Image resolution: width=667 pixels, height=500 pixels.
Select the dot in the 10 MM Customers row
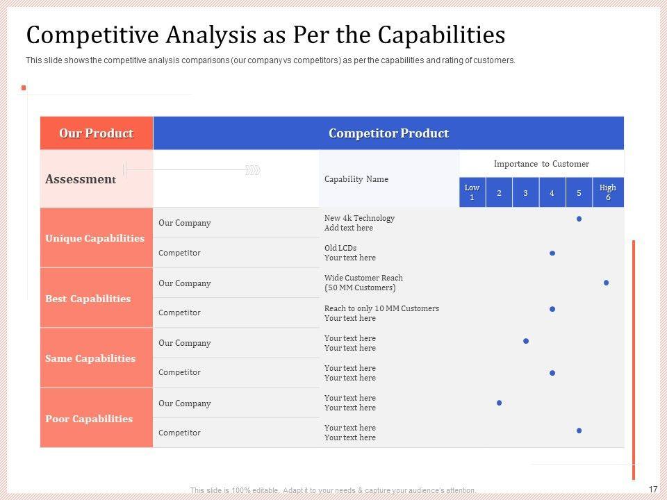click(552, 308)
